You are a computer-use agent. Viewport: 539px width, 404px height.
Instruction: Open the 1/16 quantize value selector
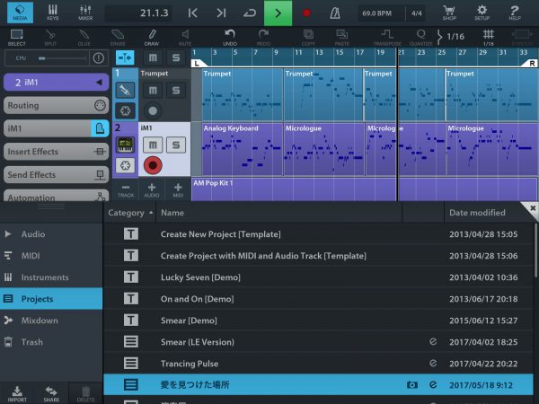[452, 37]
